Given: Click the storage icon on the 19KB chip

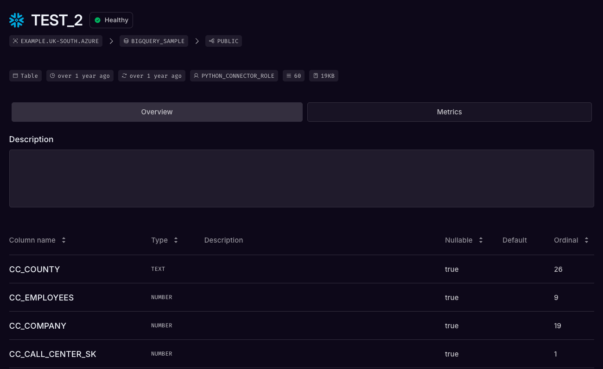Looking at the screenshot, I should click(316, 75).
